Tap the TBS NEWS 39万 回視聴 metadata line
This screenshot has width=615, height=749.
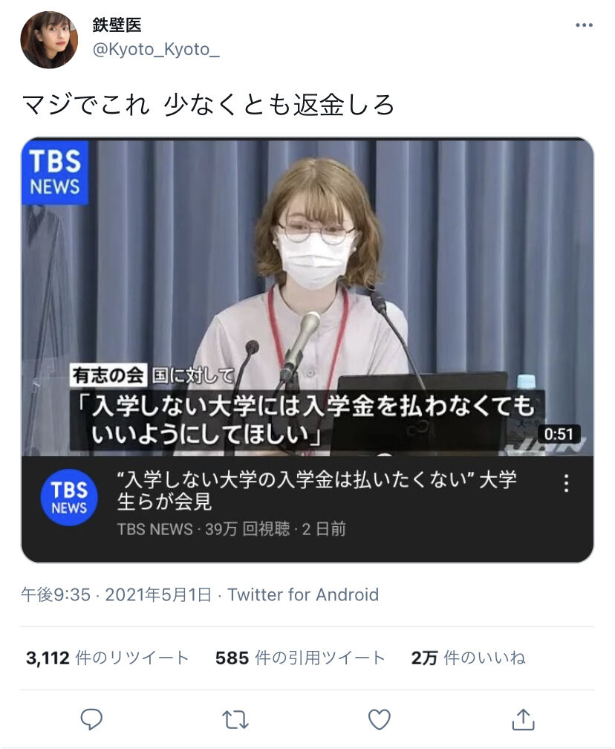[x=231, y=529]
